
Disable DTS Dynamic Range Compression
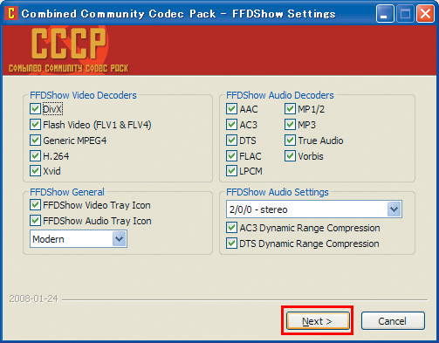coord(231,244)
